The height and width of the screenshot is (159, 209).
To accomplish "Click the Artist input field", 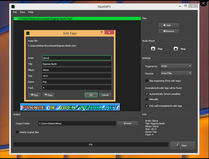I will tap(77, 58).
